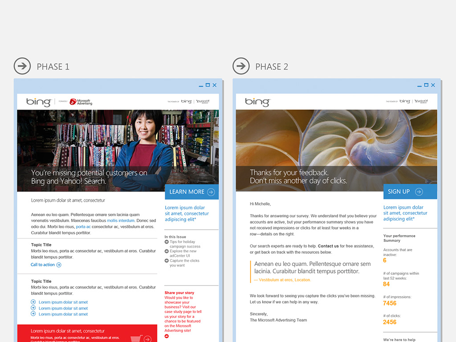This screenshot has height=342, width=456.
Task: Click the circled arrow icon beside PHASE 1
Action: pos(22,66)
